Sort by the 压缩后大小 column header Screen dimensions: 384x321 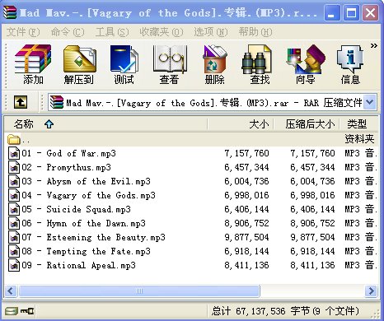click(307, 124)
